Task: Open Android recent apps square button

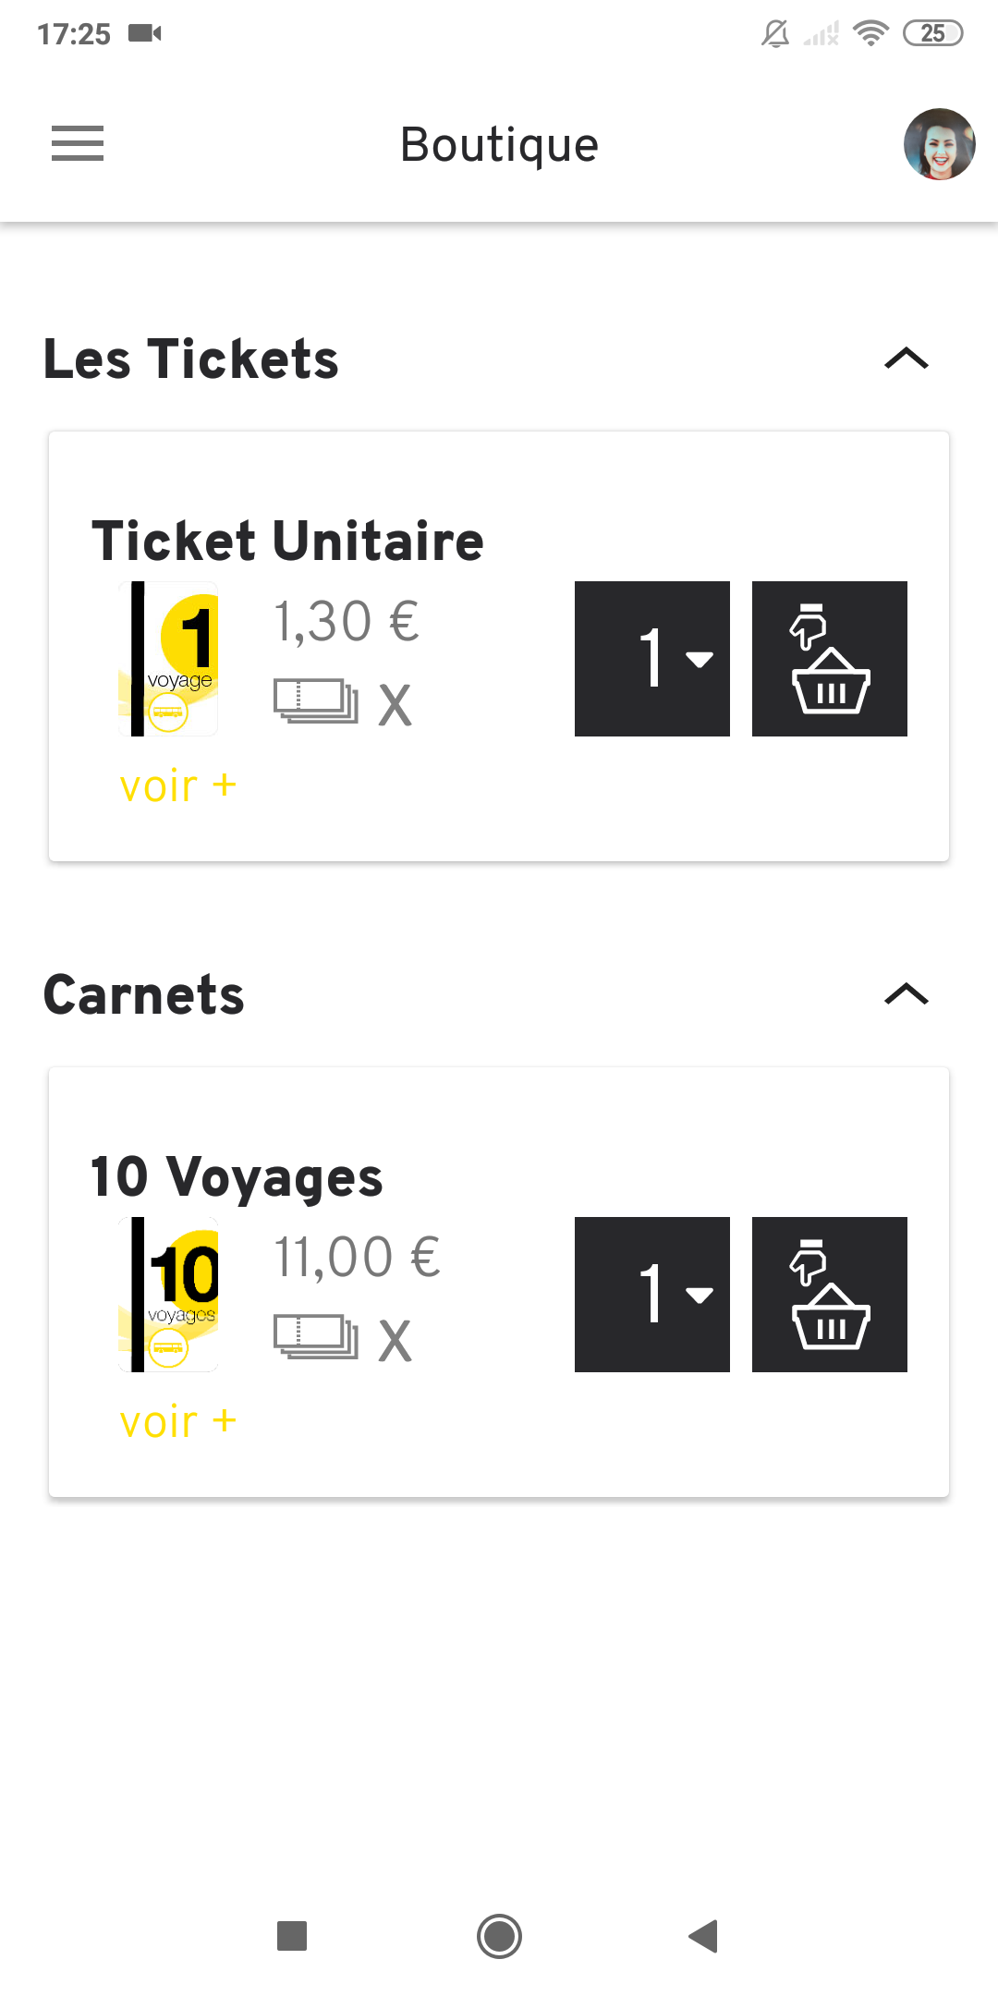Action: (292, 1935)
